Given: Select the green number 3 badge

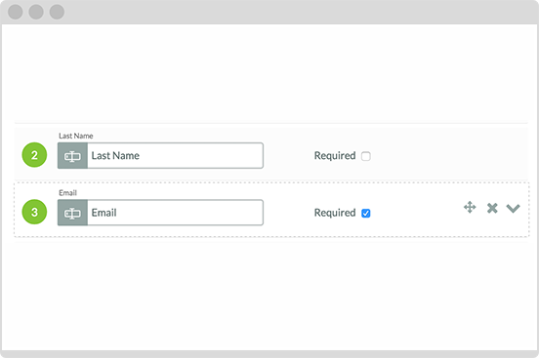Looking at the screenshot, I should (34, 212).
